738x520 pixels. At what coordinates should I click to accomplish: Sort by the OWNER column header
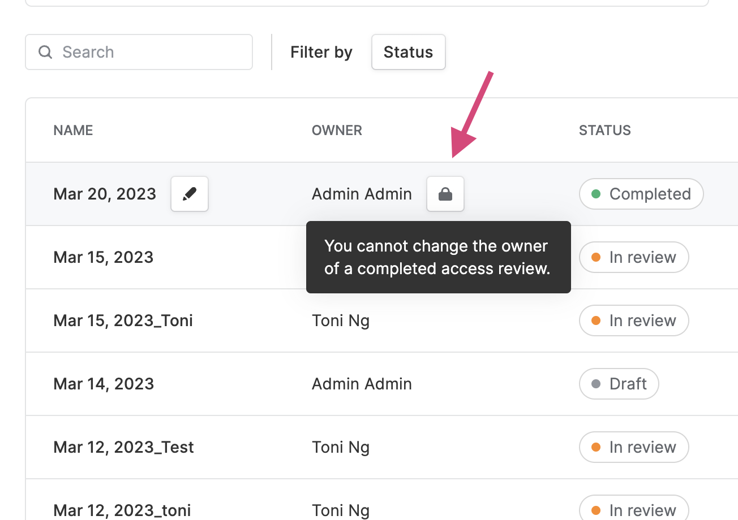click(x=337, y=130)
